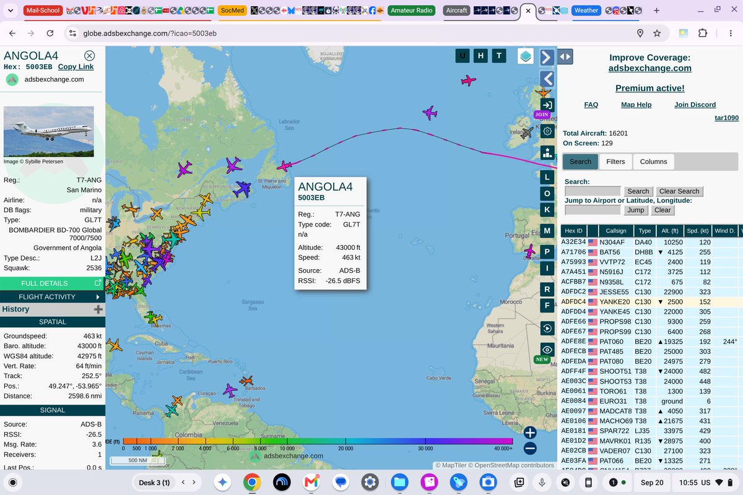Open the adsbexchange.com coverage link
The width and height of the screenshot is (743, 495).
tap(650, 68)
